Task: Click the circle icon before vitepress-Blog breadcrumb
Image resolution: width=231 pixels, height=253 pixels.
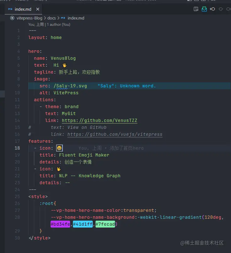Action: (12, 18)
